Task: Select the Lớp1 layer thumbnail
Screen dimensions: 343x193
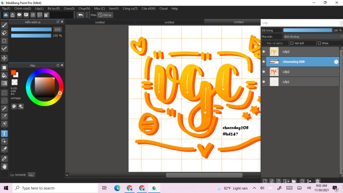Action: pos(274,82)
